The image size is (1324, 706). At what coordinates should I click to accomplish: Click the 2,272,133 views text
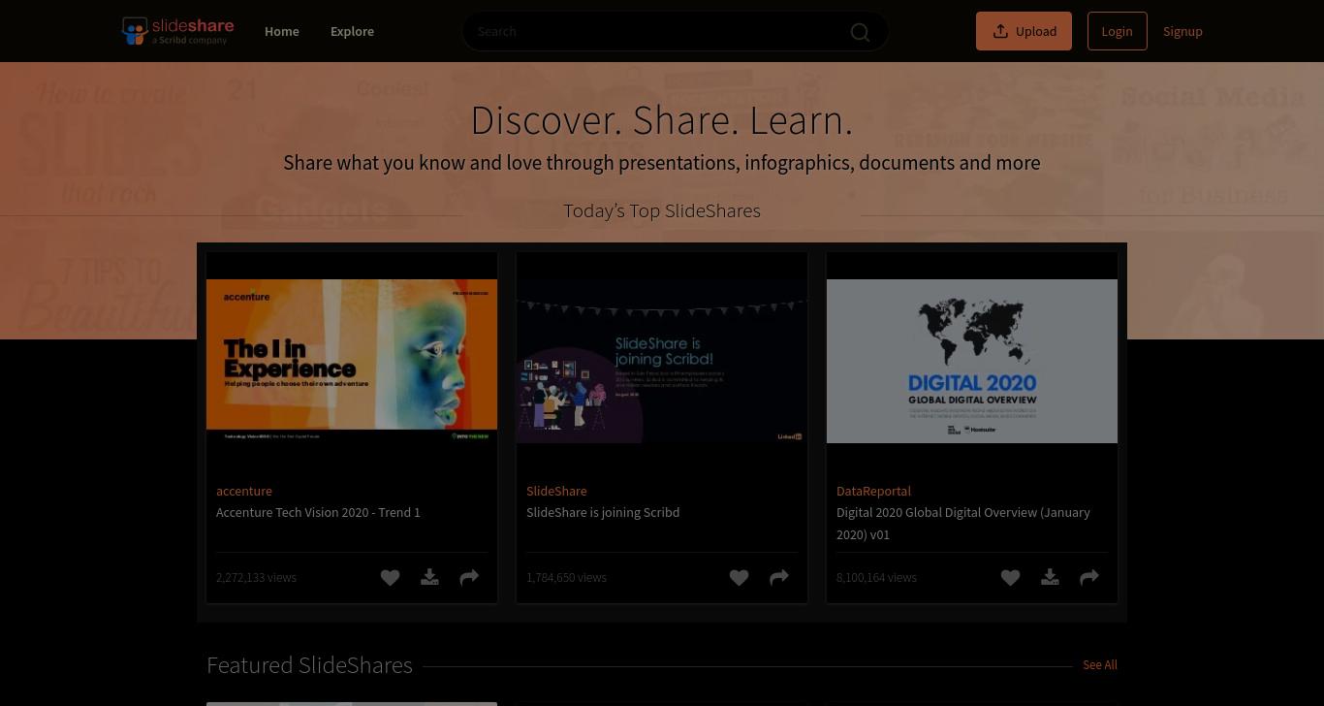pyautogui.click(x=256, y=577)
